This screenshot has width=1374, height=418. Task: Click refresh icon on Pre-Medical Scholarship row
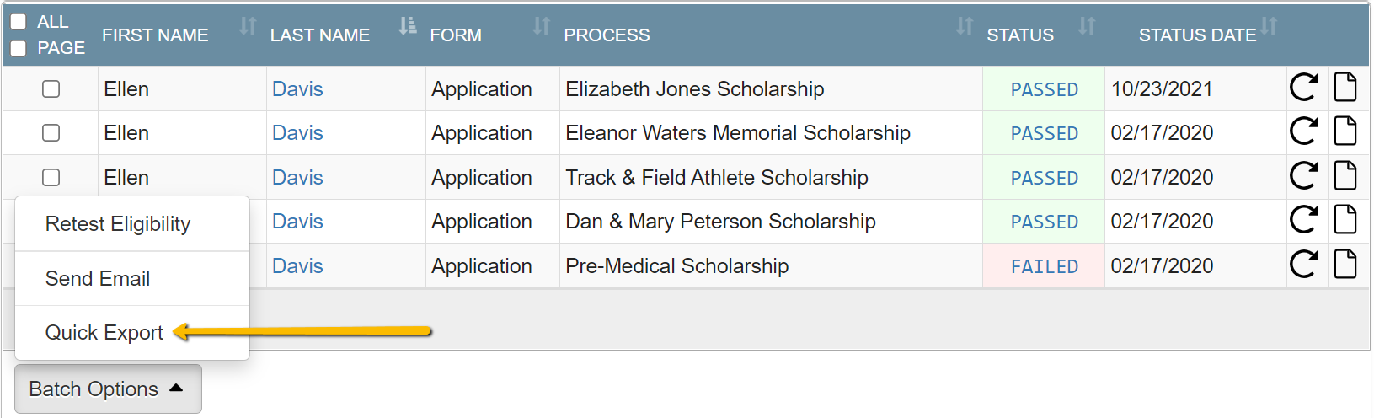coord(1304,264)
